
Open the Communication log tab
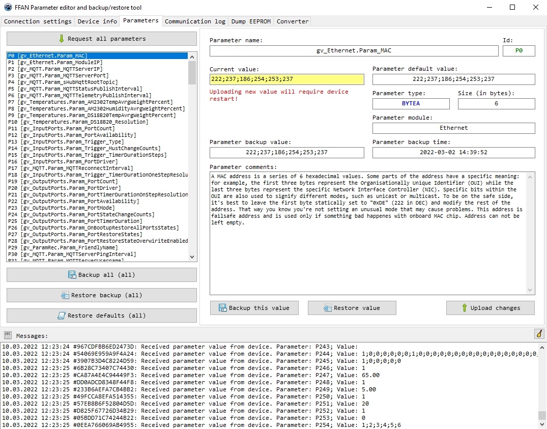pyautogui.click(x=195, y=21)
